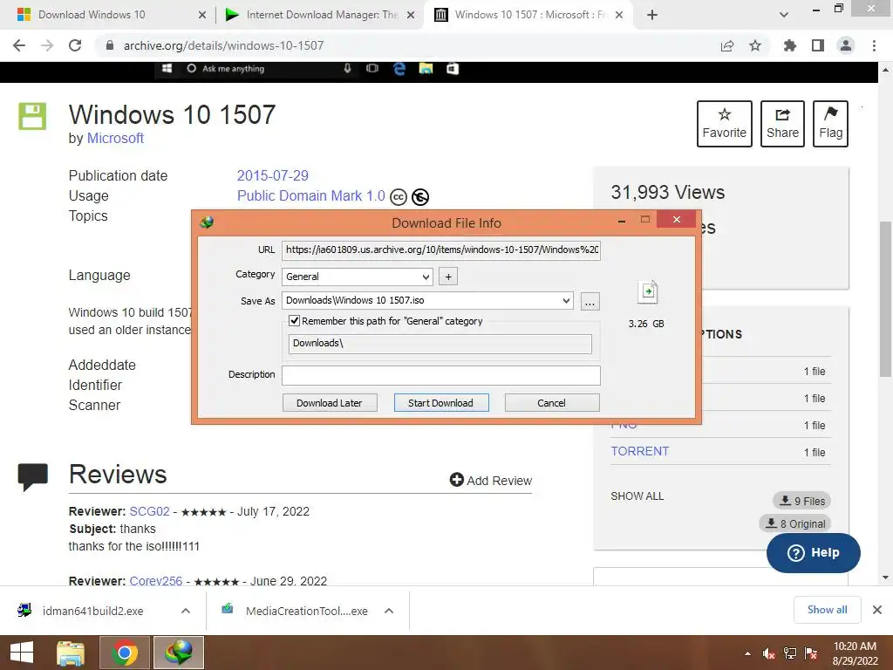Open the Public Domain Mark 1.0 link
The image size is (893, 670).
311,195
